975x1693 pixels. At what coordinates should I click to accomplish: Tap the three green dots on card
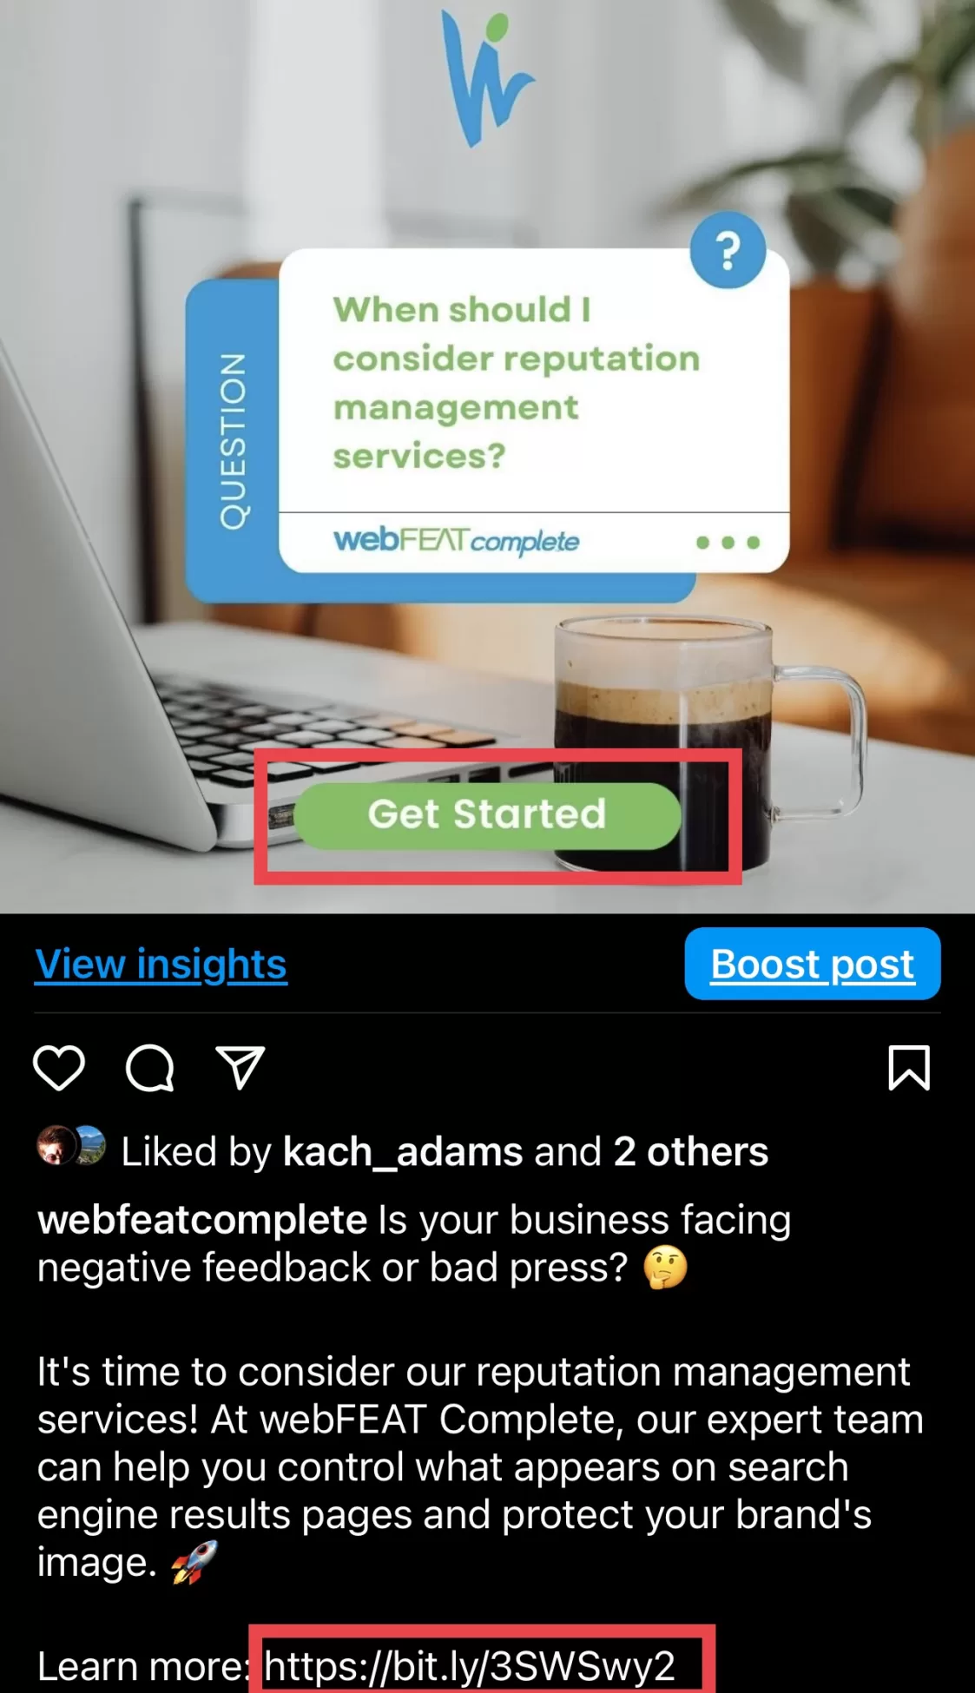pyautogui.click(x=728, y=543)
